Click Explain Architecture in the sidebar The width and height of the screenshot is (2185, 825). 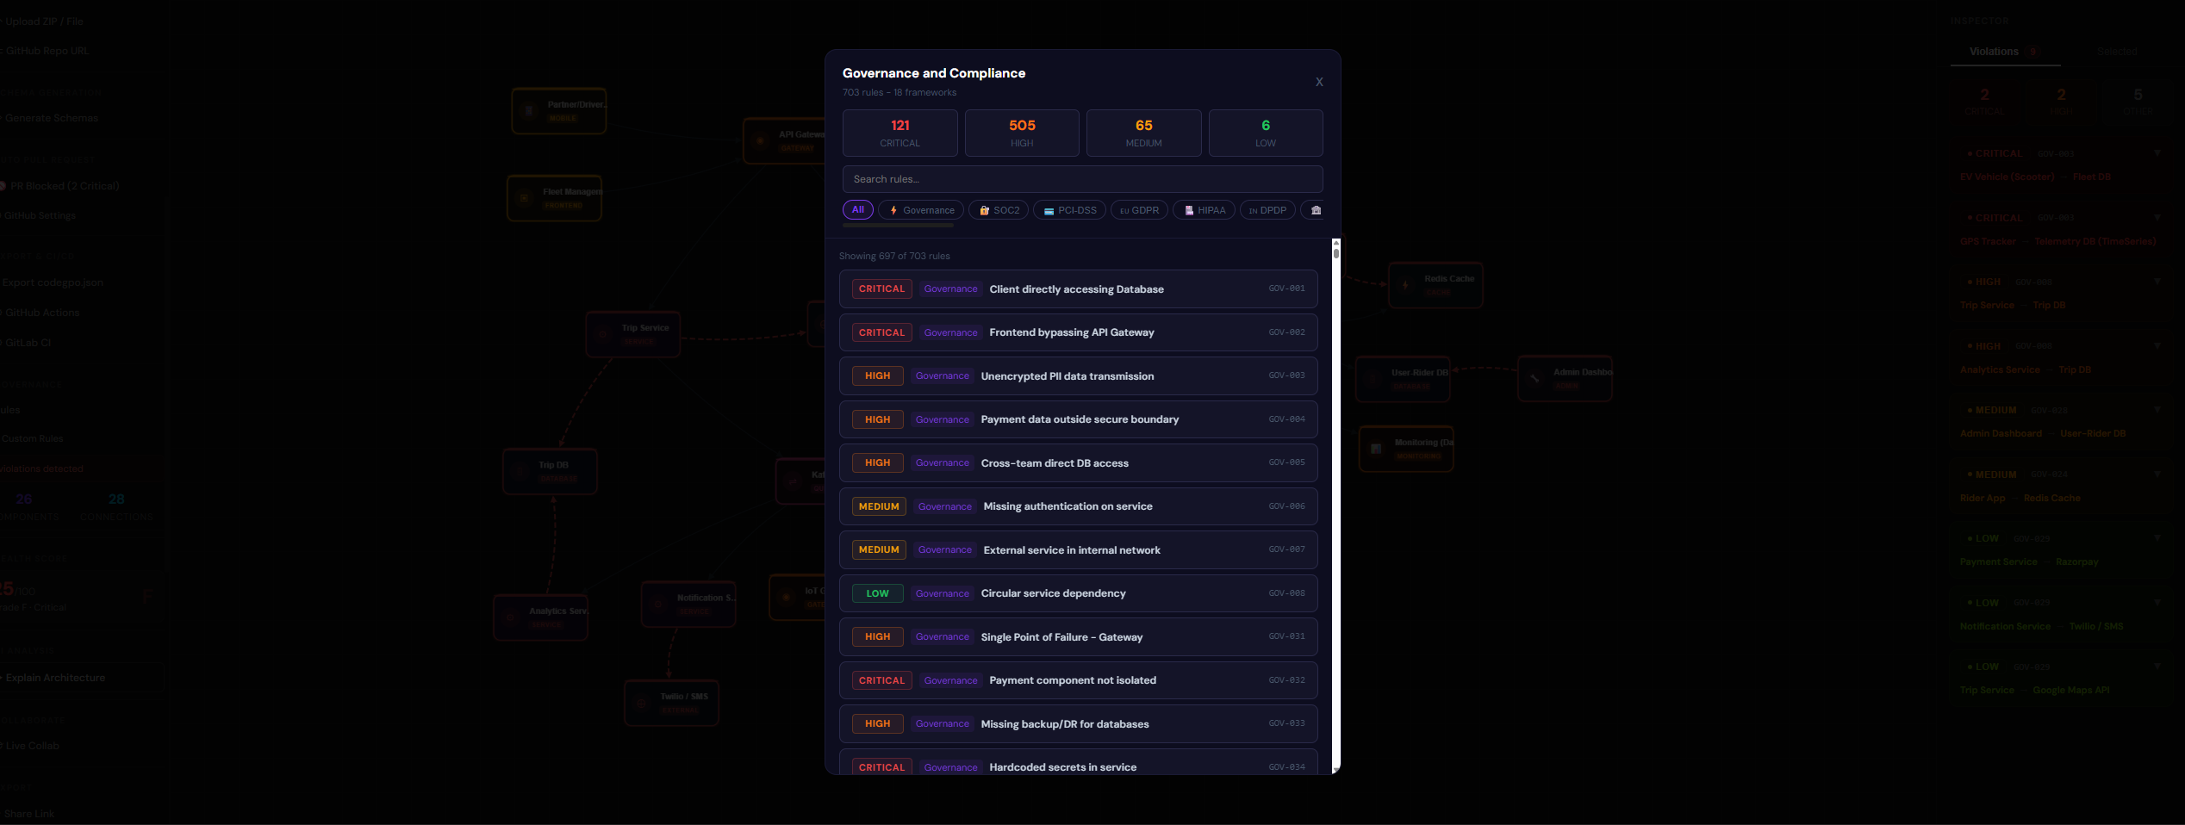(55, 678)
